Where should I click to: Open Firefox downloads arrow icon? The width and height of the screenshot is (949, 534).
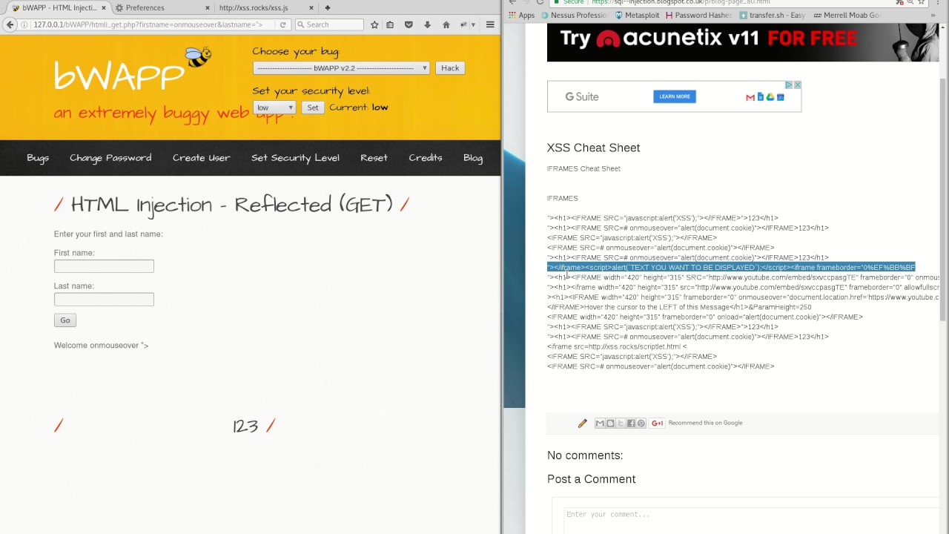point(427,24)
